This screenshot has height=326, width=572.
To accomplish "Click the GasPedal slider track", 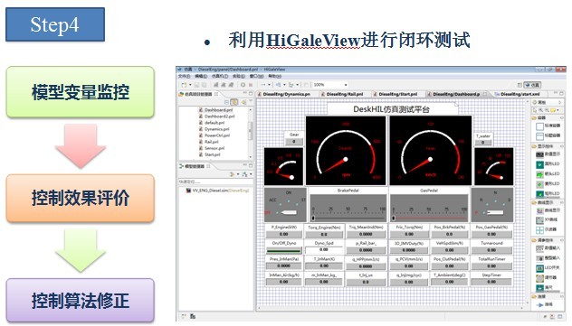I will (x=429, y=219).
